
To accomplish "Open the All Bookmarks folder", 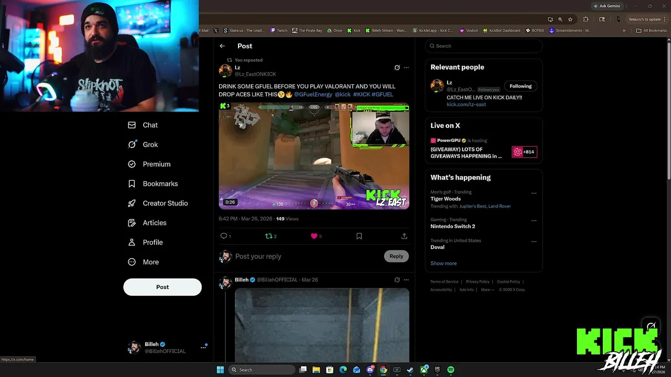I will [651, 30].
